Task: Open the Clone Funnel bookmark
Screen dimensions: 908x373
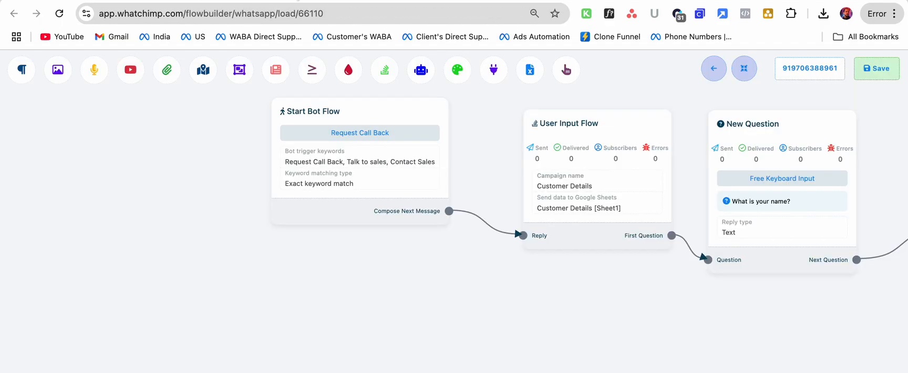Action: pyautogui.click(x=610, y=37)
